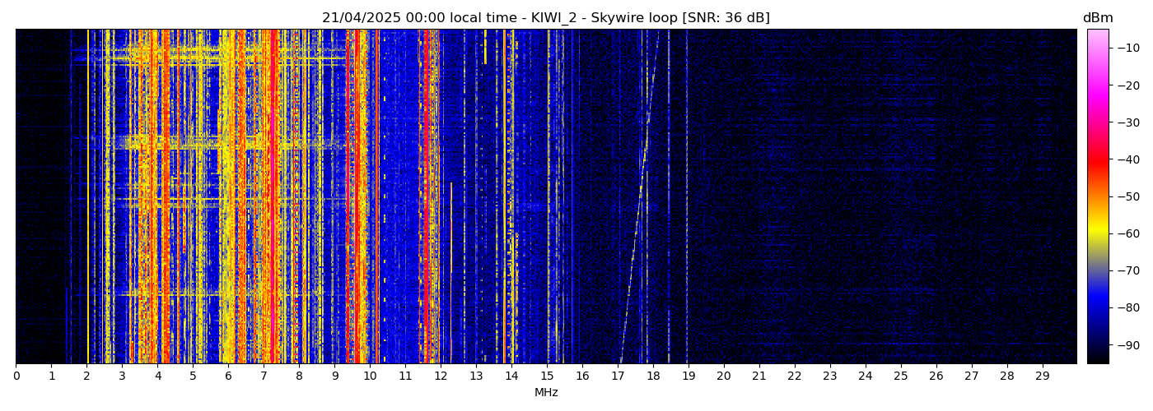1153x411 pixels.
Task: Pick the red colorbar region near −40 dBm
Action: click(x=1097, y=159)
